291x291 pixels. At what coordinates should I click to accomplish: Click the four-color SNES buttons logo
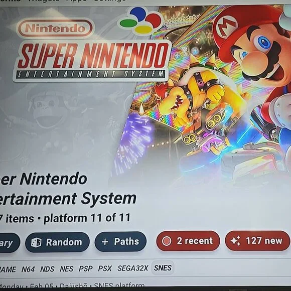pyautogui.click(x=141, y=21)
